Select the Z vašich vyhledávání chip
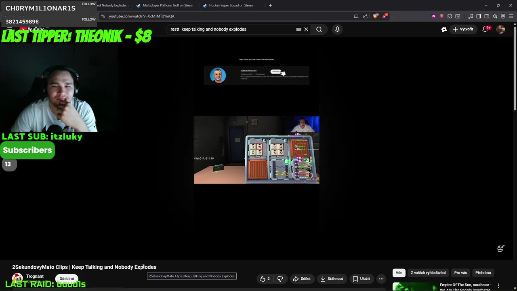 point(428,273)
